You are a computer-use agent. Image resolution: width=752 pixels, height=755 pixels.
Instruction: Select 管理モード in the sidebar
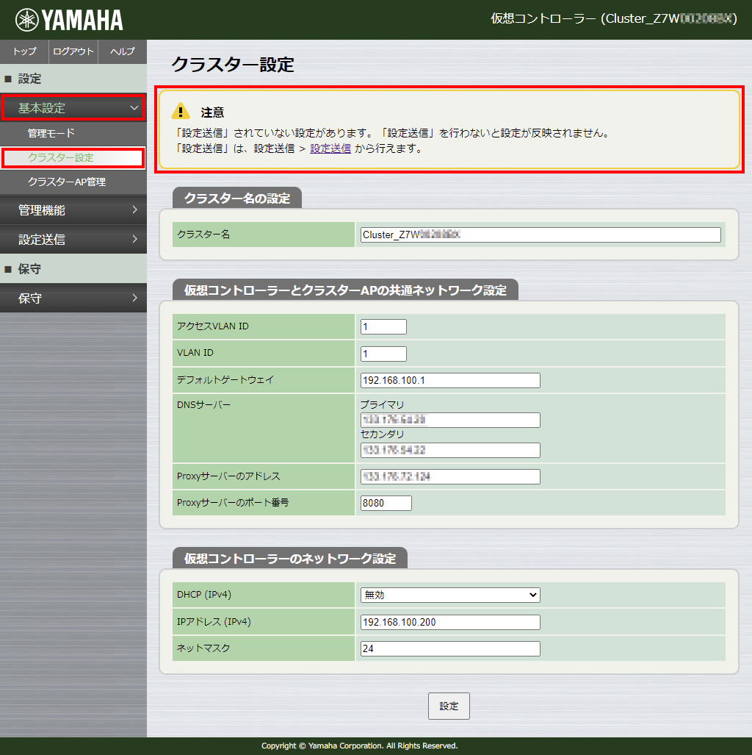pos(51,134)
